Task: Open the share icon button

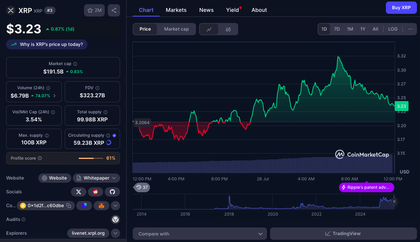Action: (x=114, y=10)
